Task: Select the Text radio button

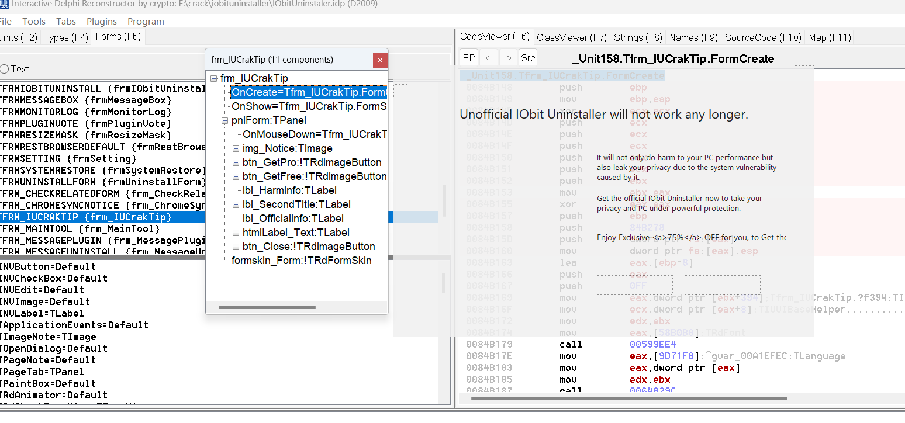Action: coord(4,69)
